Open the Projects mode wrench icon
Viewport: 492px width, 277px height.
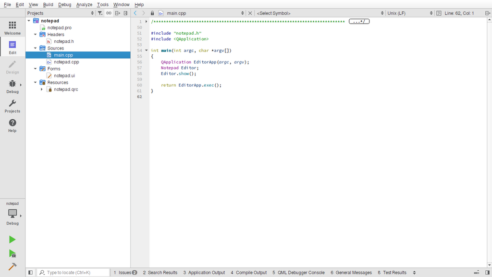pyautogui.click(x=12, y=106)
